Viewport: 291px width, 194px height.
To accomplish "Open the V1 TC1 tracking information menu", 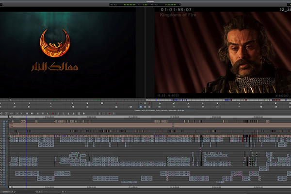I will [138, 4].
